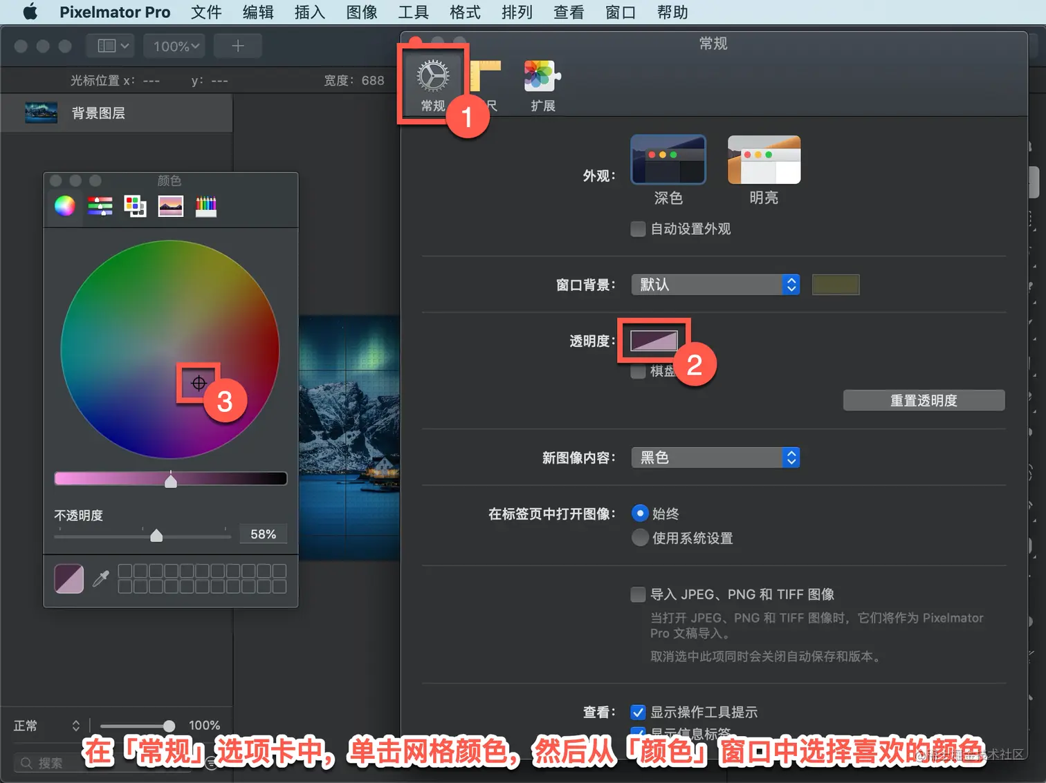The width and height of the screenshot is (1046, 783).
Task: Select the color sliders picker mode
Action: (x=100, y=206)
